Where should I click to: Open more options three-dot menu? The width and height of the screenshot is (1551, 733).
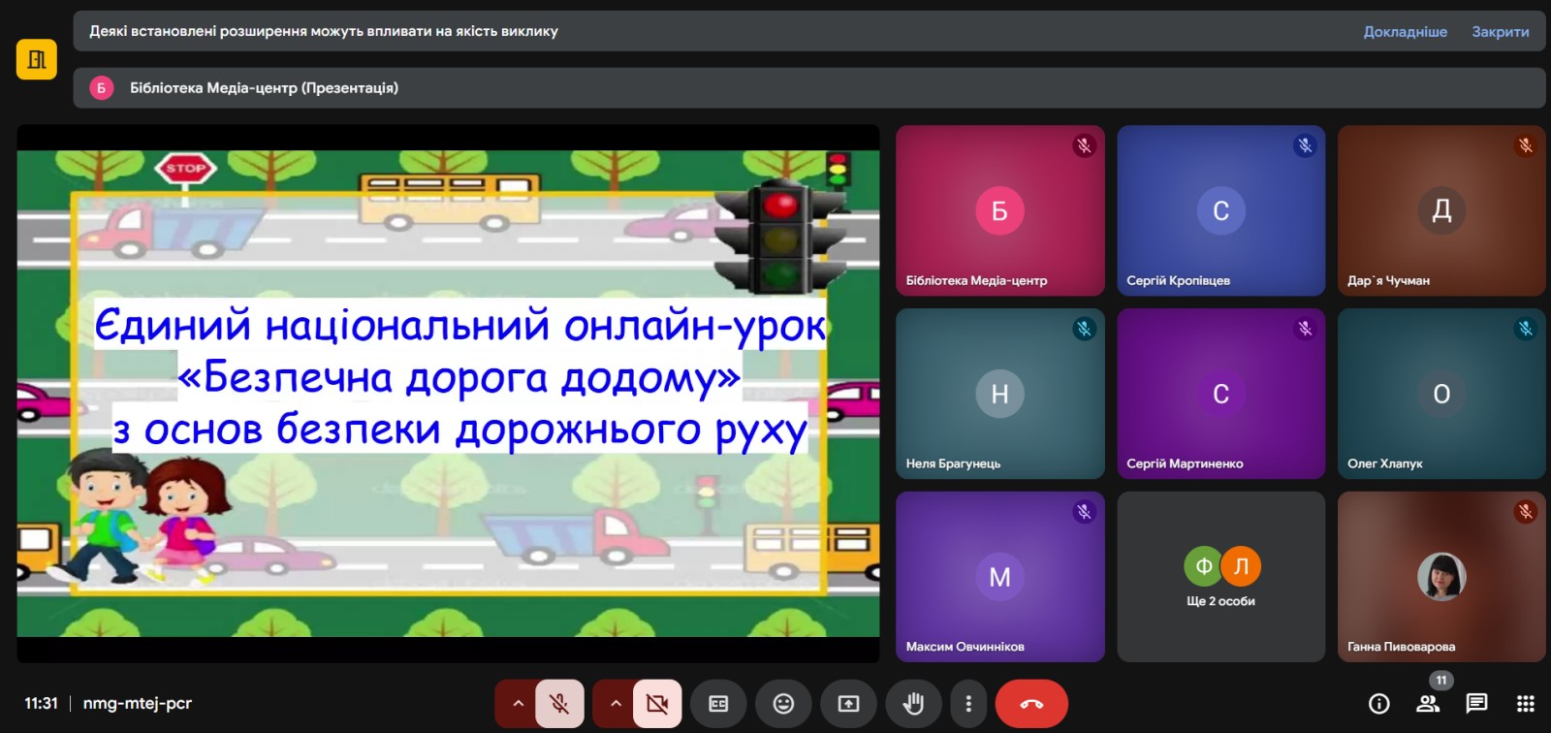point(968,704)
